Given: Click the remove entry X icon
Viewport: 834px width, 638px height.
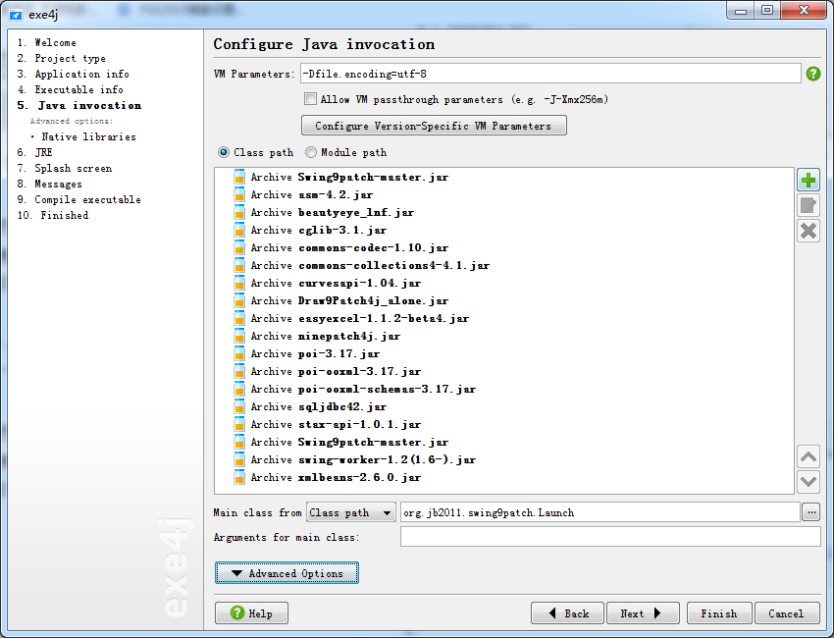Looking at the screenshot, I should coord(808,231).
